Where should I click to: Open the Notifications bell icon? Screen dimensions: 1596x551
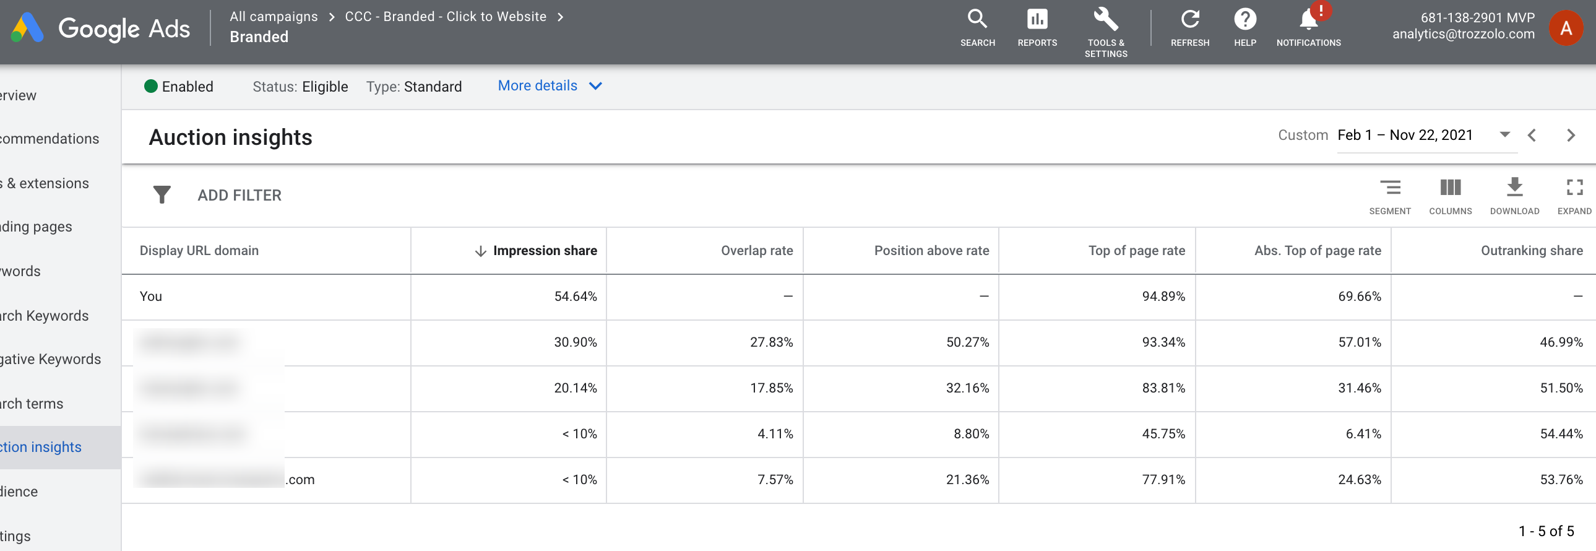[x=1308, y=19]
